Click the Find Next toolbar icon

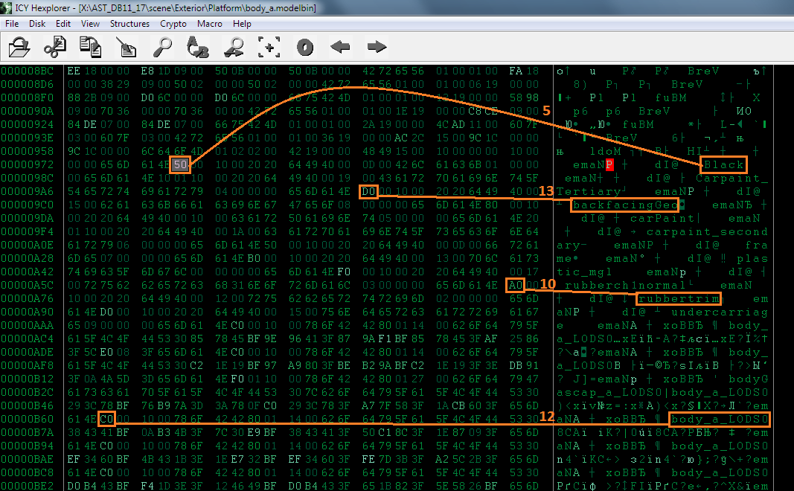234,48
